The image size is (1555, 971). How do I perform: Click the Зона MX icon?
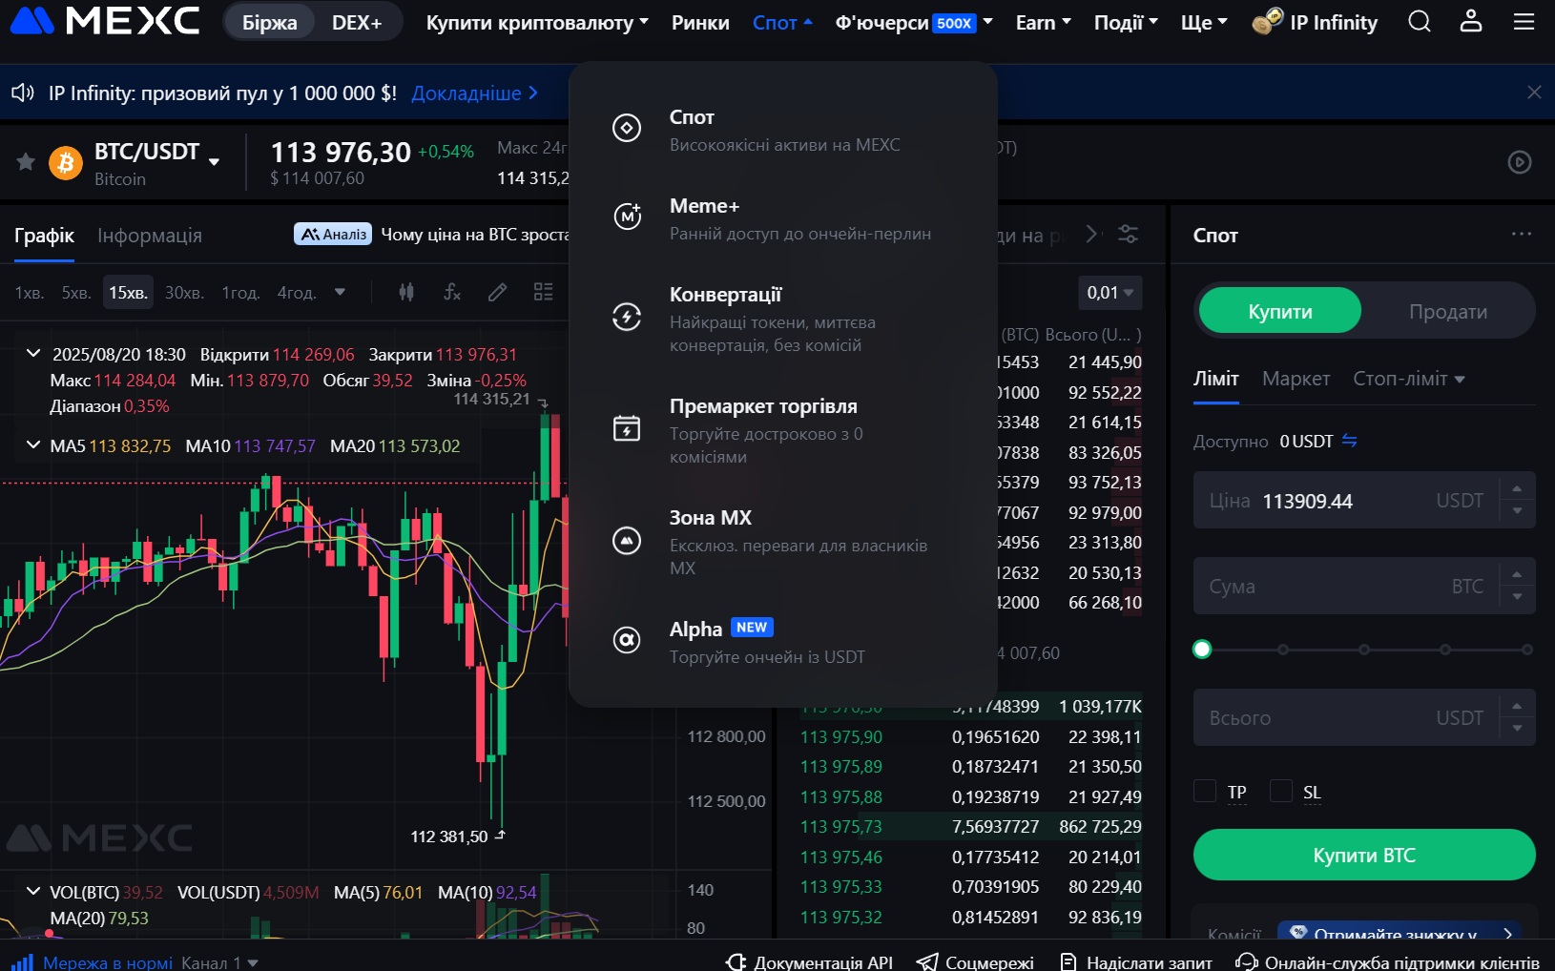627,540
